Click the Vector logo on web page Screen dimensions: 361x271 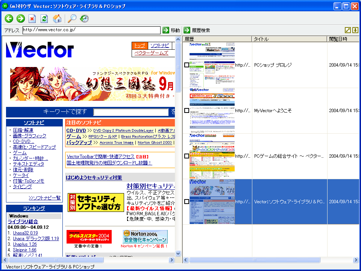(39, 50)
